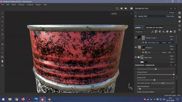
Task: Open the History clock icon
Action: pos(179,26)
